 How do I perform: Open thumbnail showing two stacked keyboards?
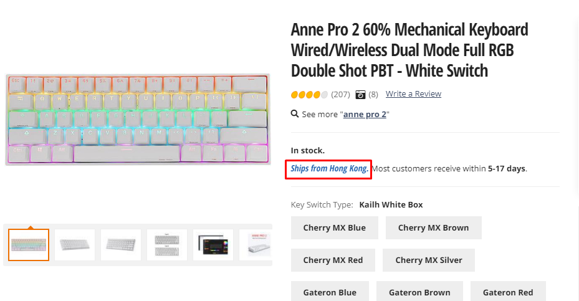point(167,245)
